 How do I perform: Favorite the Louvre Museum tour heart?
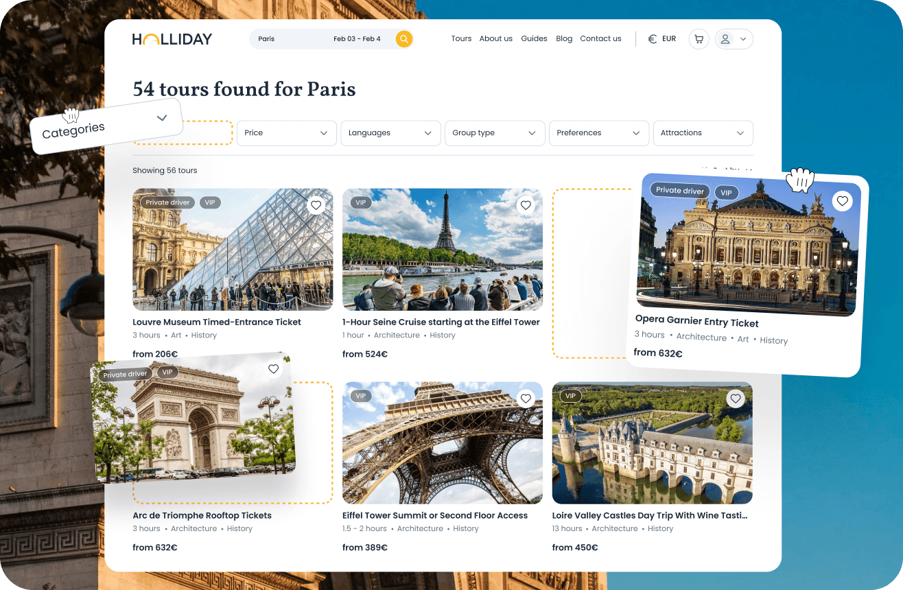[x=316, y=204]
